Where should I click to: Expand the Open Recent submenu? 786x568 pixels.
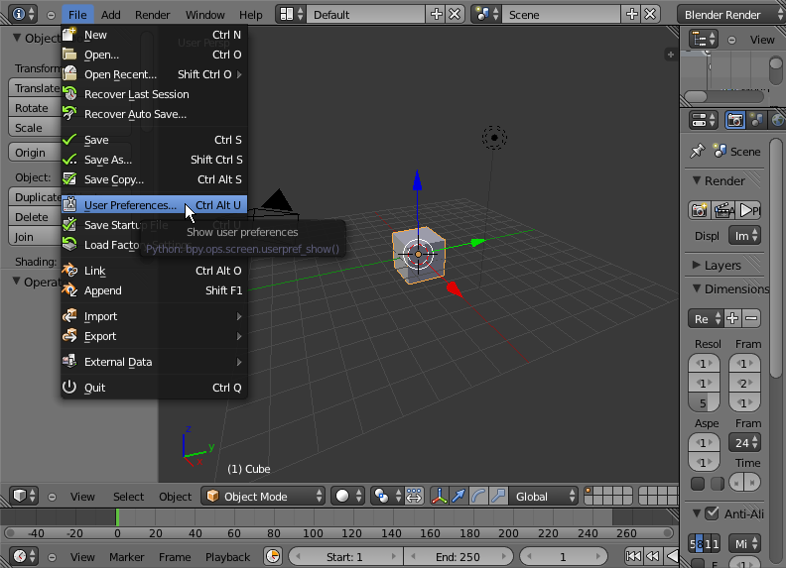(x=155, y=74)
